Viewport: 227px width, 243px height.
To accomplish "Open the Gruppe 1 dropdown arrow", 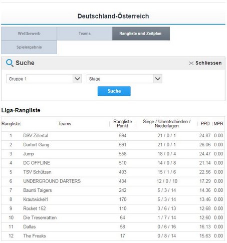I will [77, 79].
